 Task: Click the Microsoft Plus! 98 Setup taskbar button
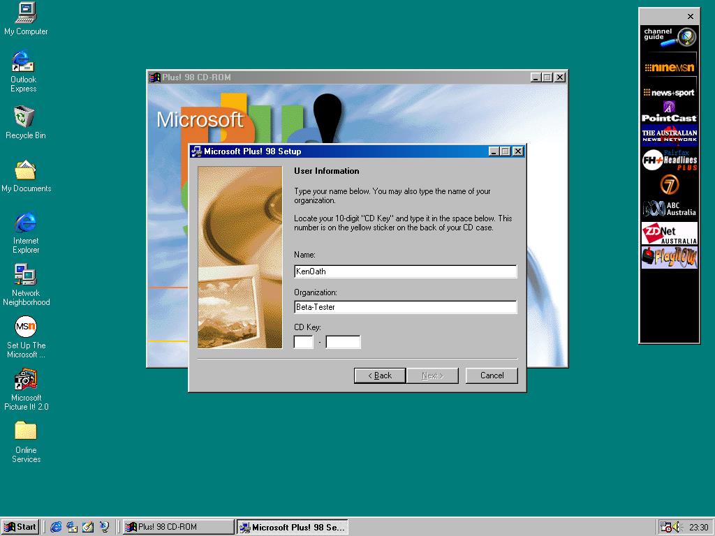293,527
